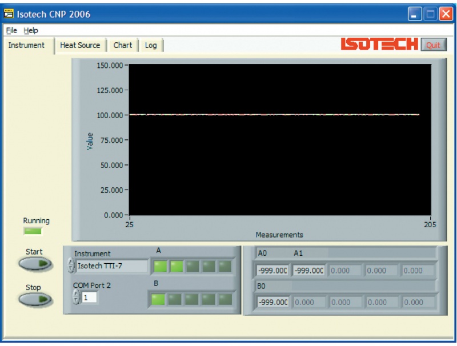Image resolution: width=457 pixels, height=346 pixels.
Task: Click the Running status indicator light
Action: point(33,231)
